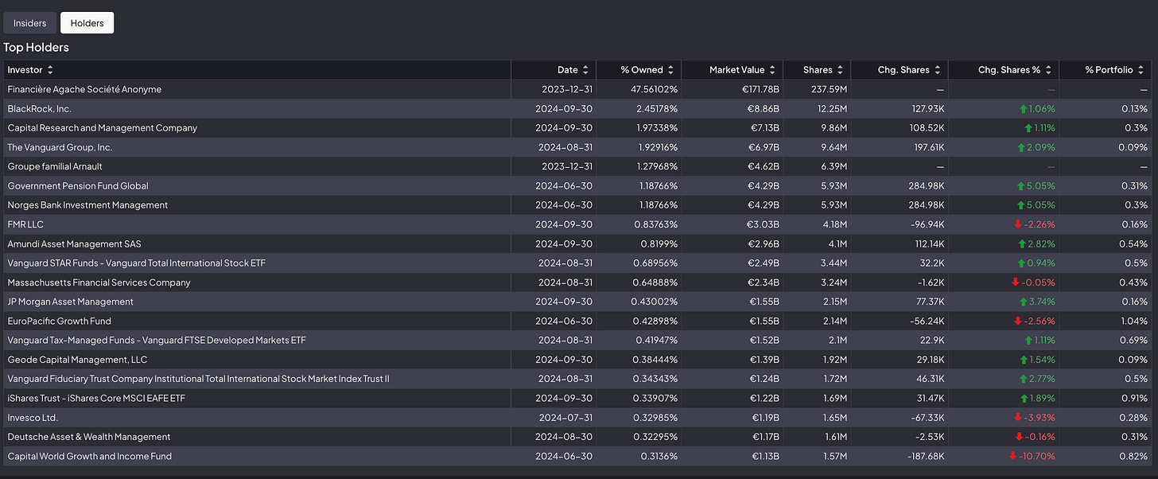Click red arrow in Capital World Growth row
The image size is (1158, 479).
point(1012,456)
